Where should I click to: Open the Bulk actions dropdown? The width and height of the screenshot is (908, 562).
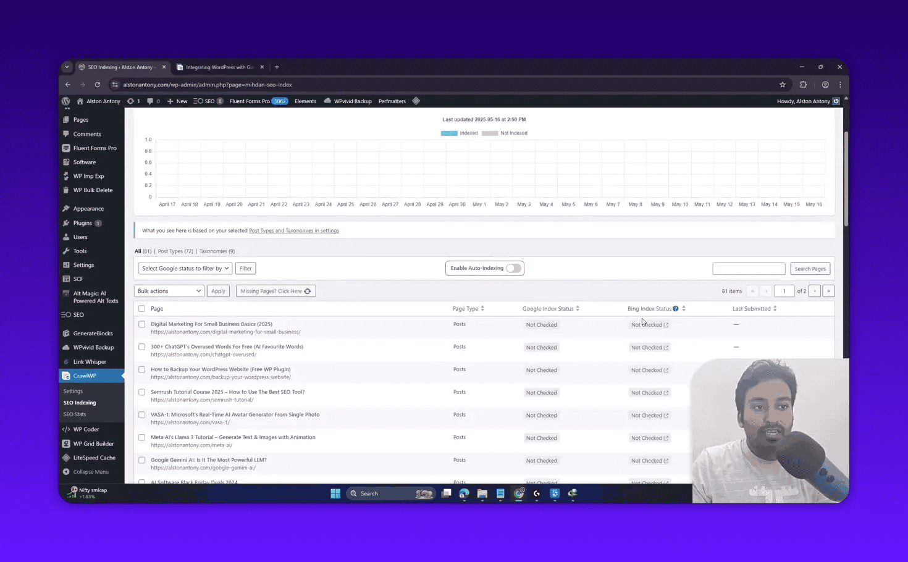(x=169, y=290)
